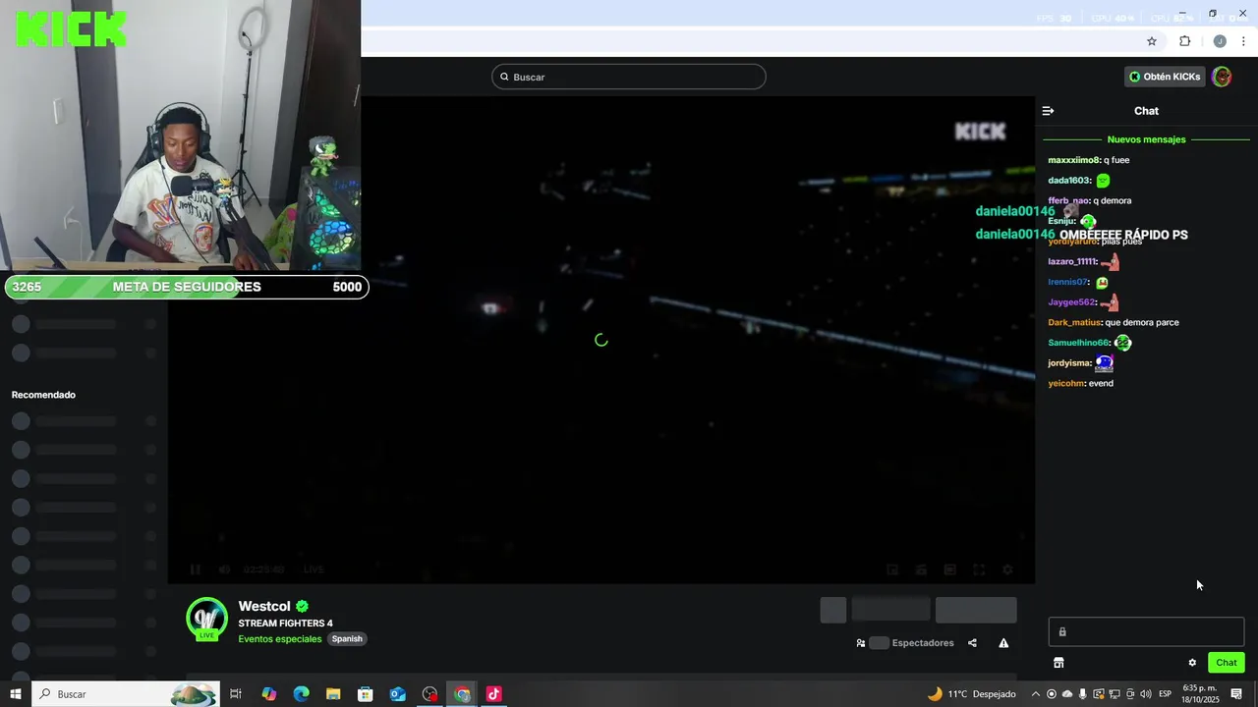Open the TikTok app on the taskbar

click(x=493, y=694)
